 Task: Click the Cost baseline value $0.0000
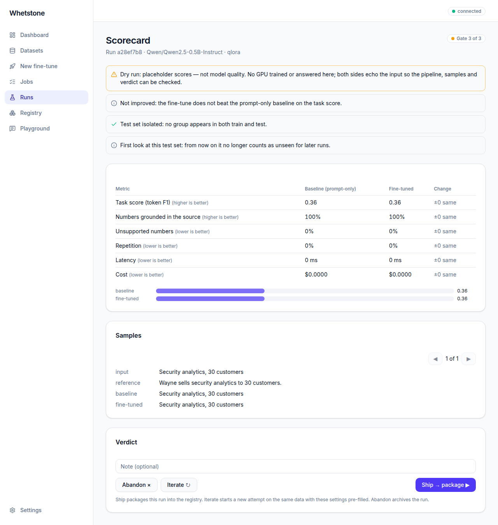coord(316,275)
